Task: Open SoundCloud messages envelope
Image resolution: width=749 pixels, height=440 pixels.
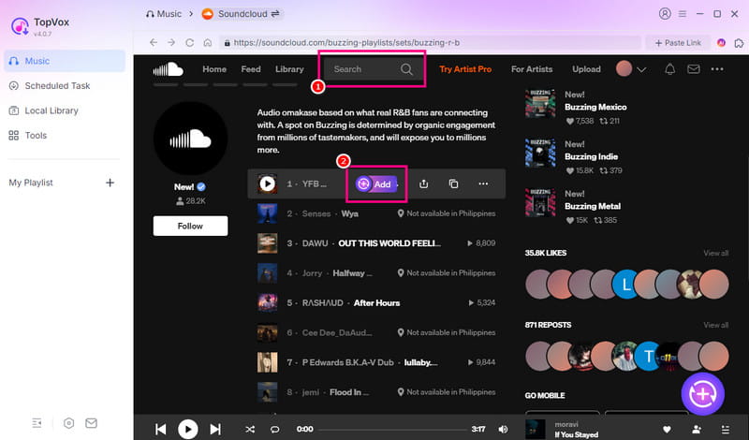Action: point(694,69)
